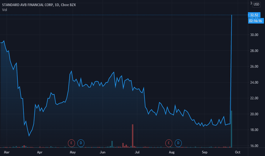Click the Jun label on time axis
This screenshot has width=265, height=156.
point(103,152)
